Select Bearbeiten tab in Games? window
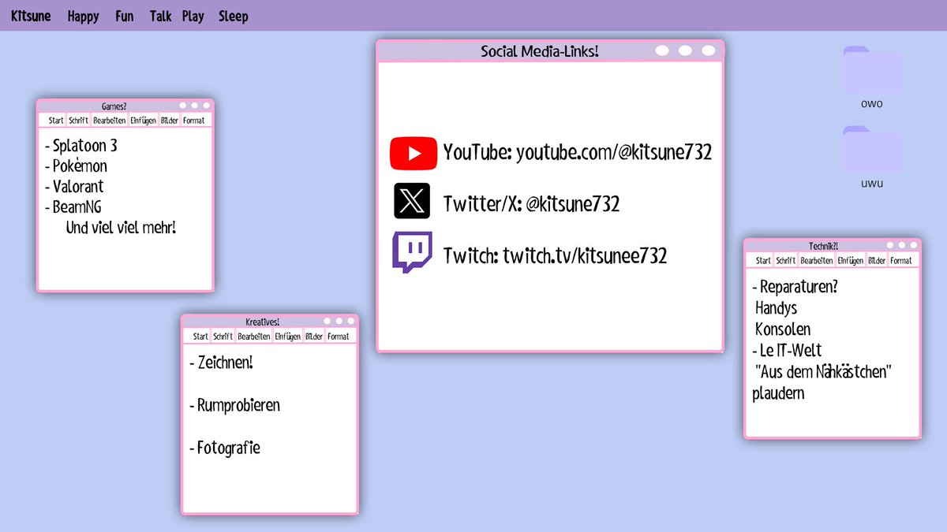 pyautogui.click(x=110, y=121)
